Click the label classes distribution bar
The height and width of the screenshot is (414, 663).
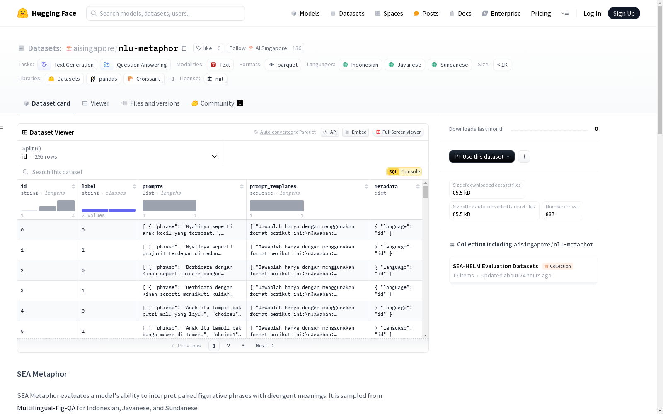pyautogui.click(x=109, y=210)
